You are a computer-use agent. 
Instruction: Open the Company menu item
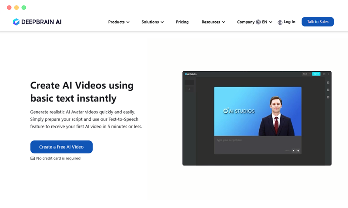246,22
